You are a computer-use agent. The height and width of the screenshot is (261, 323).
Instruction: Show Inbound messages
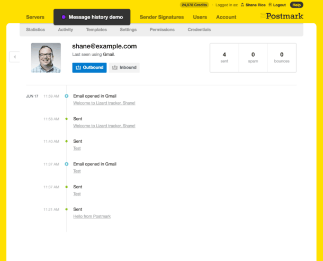click(x=124, y=67)
